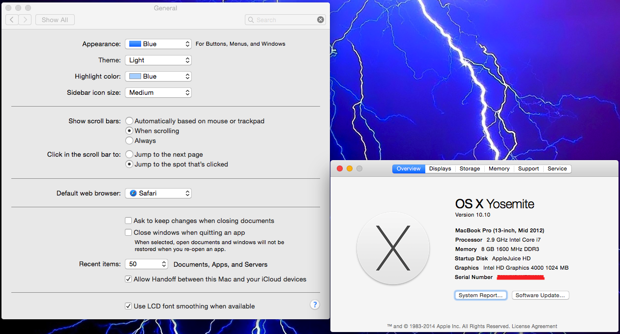This screenshot has width=620, height=334.
Task: Open help via the question mark button
Action: click(x=315, y=305)
